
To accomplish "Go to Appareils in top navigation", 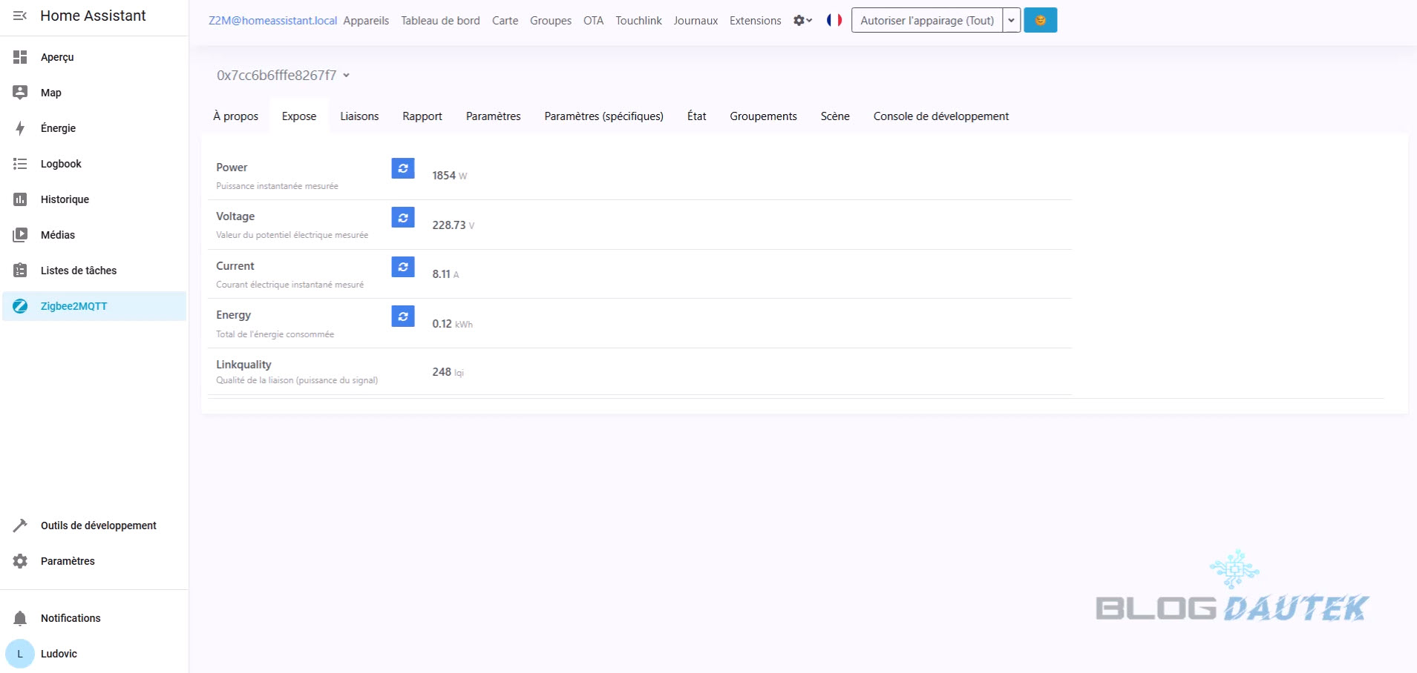I will [366, 21].
